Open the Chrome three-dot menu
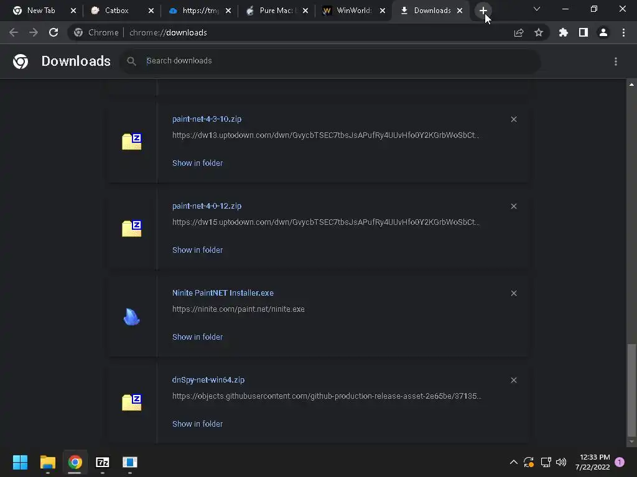637x477 pixels. pyautogui.click(x=623, y=32)
